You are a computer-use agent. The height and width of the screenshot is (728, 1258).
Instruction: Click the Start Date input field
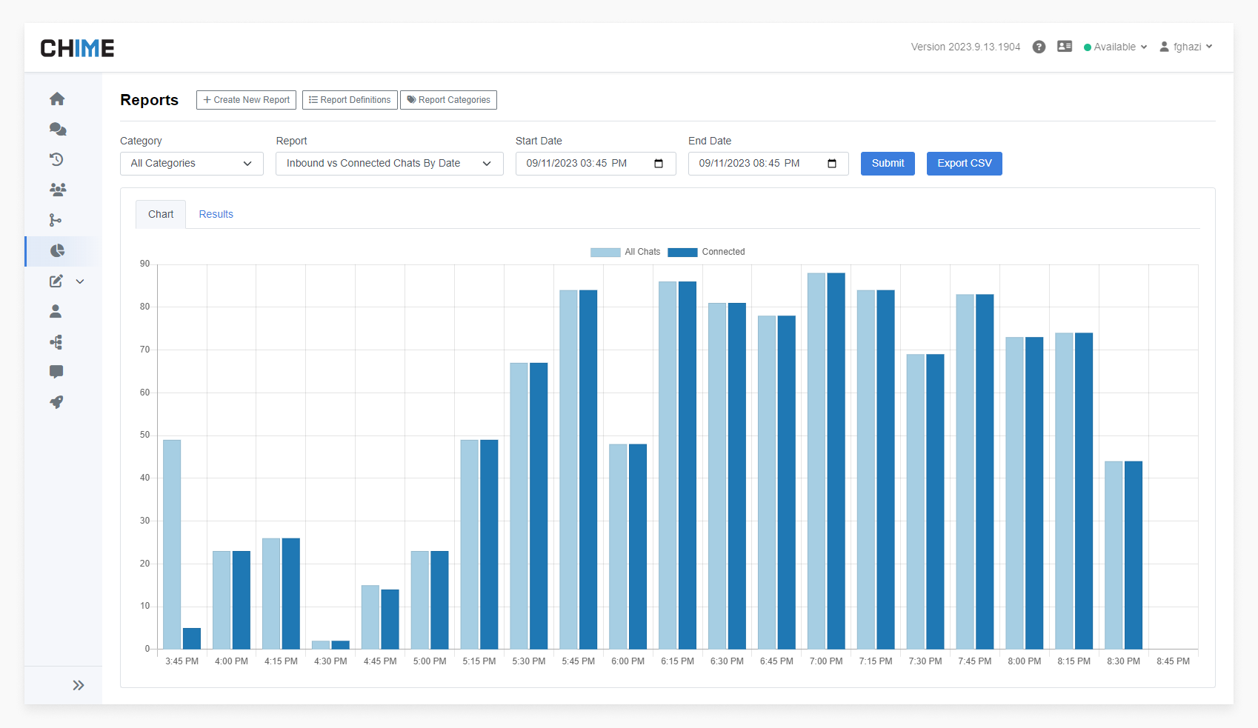[596, 164]
